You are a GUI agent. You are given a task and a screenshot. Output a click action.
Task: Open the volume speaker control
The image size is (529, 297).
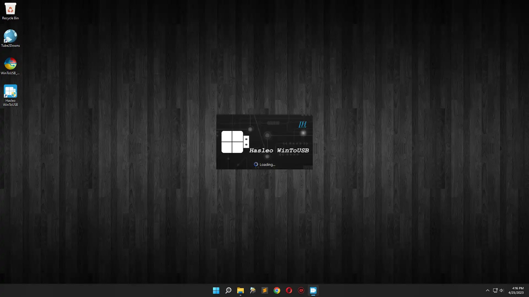501,290
